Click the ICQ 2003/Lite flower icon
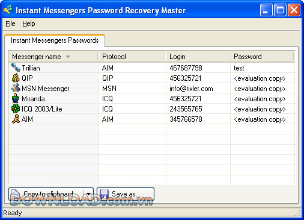Viewport: 304px width, 220px height. coord(16,108)
